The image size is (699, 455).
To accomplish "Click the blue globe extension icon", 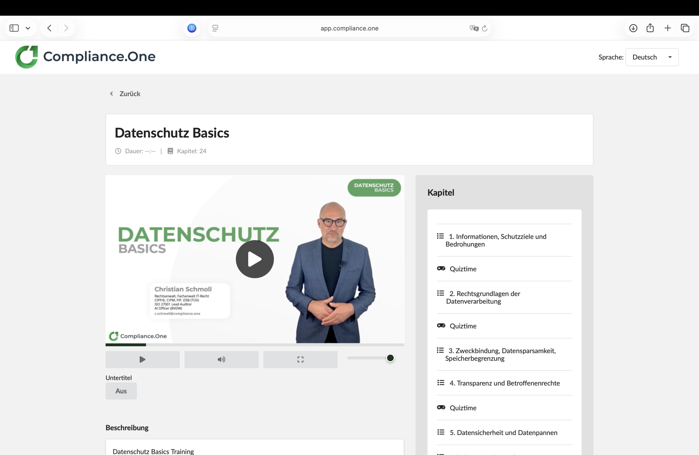I will click(192, 28).
